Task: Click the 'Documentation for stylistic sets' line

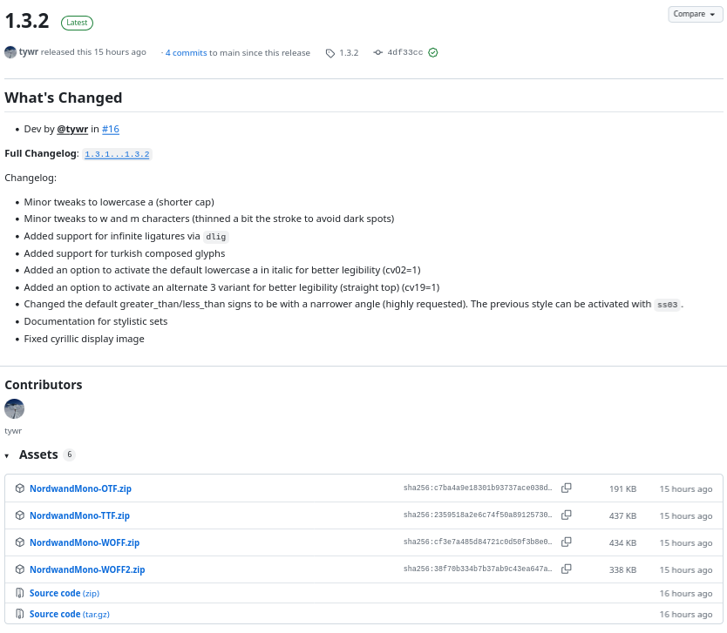Action: click(x=96, y=321)
